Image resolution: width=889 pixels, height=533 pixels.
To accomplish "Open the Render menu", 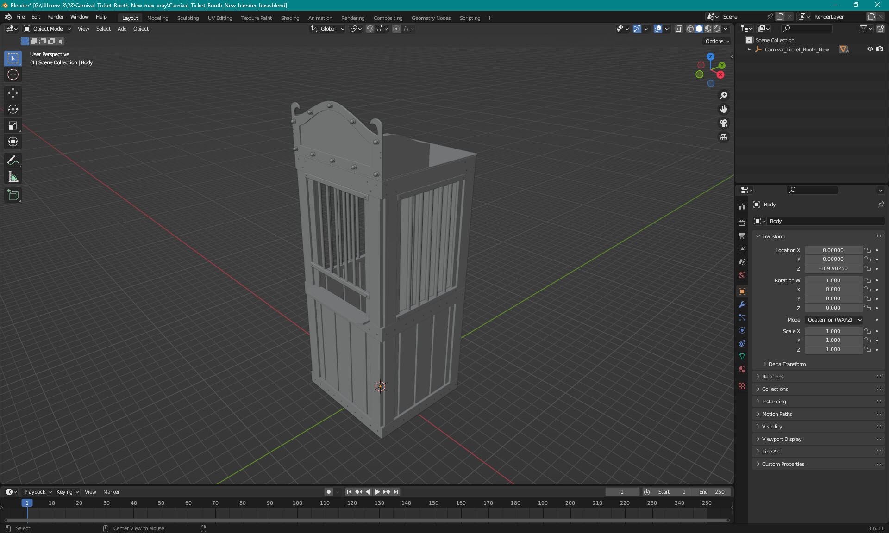I will coord(55,17).
